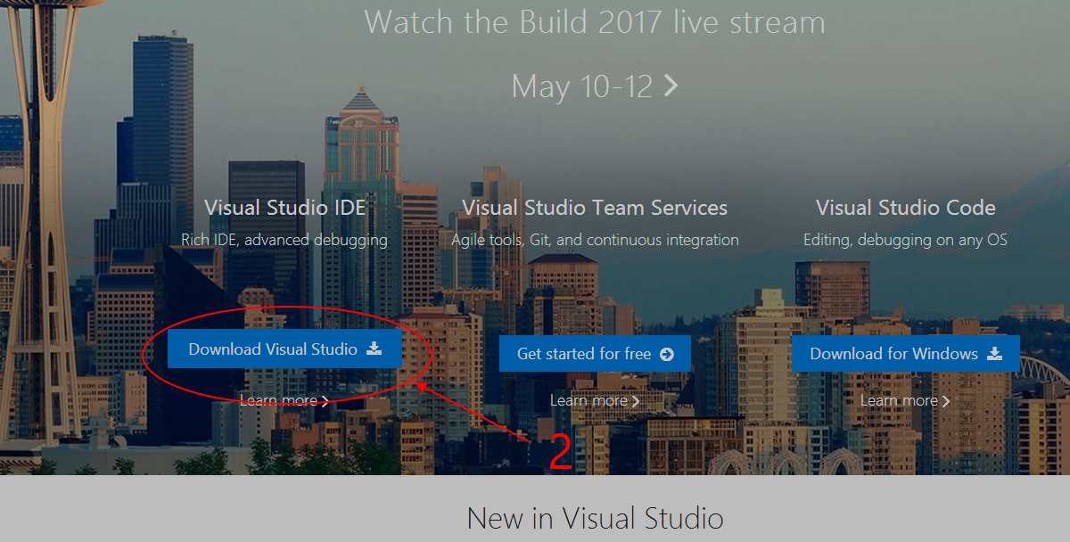The height and width of the screenshot is (542, 1070).
Task: Click the chevron after Learn more under Team Services
Action: pos(635,401)
